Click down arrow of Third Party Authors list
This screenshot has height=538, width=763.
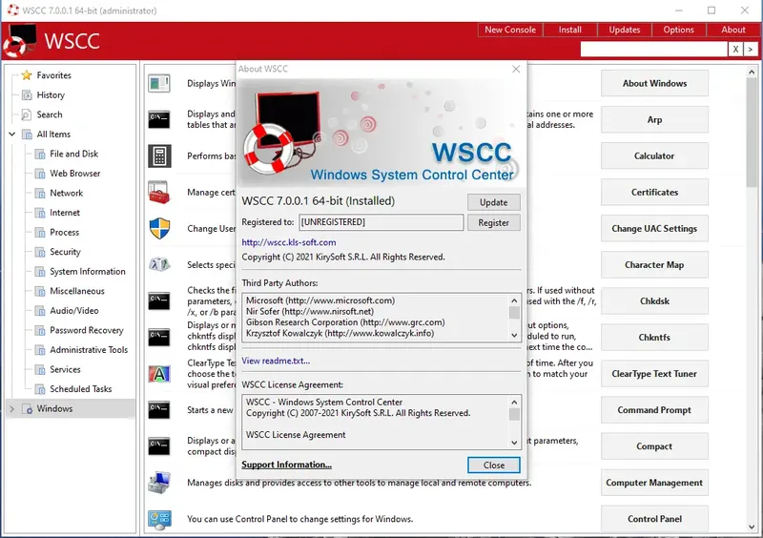tap(514, 335)
